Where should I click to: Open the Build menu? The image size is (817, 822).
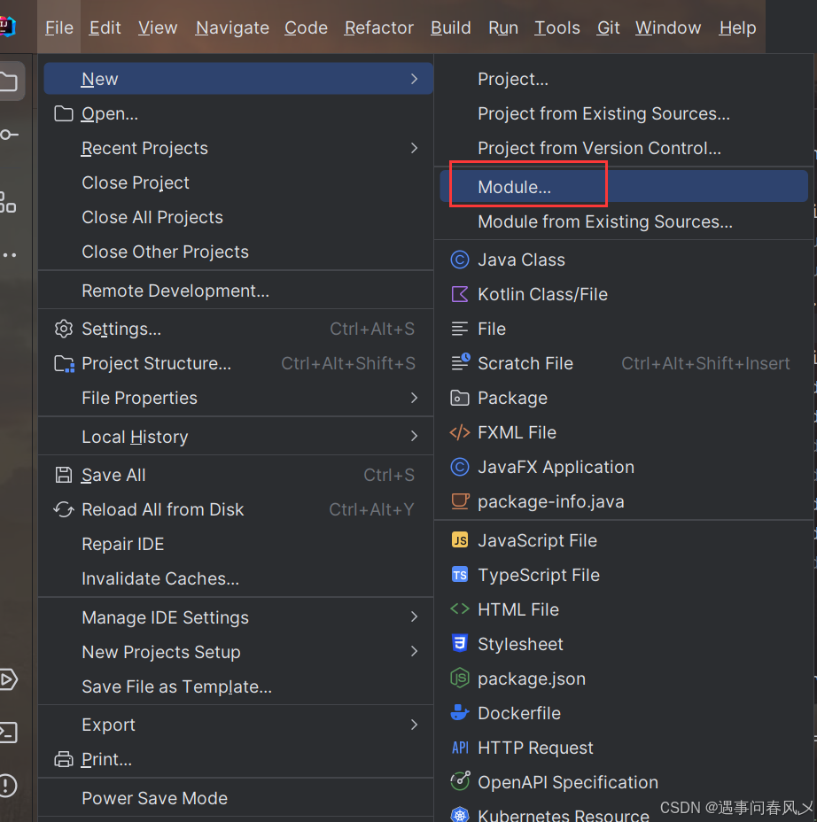[451, 27]
